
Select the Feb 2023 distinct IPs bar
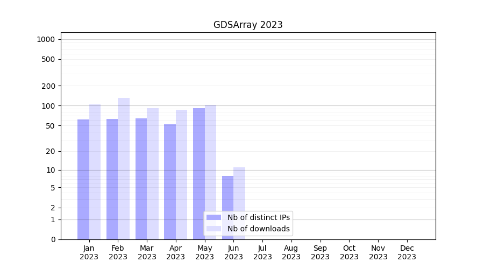coord(112,179)
